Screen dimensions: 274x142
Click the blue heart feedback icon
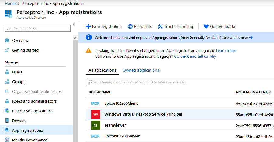[x=206, y=26]
